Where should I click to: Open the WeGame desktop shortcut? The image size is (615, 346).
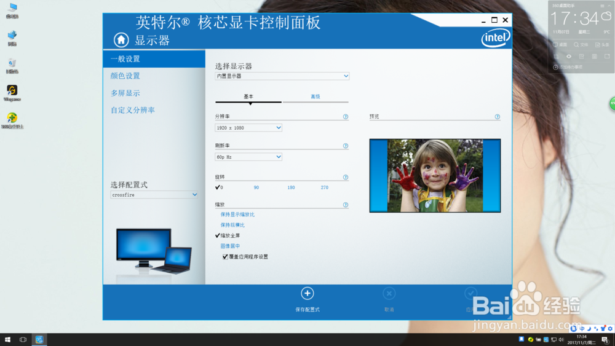coord(12,93)
